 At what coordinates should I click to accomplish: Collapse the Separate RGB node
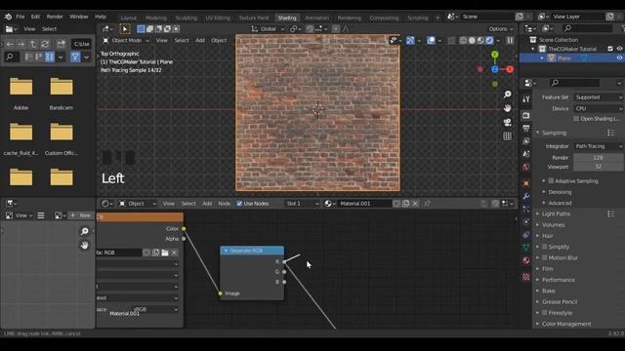pyautogui.click(x=226, y=251)
